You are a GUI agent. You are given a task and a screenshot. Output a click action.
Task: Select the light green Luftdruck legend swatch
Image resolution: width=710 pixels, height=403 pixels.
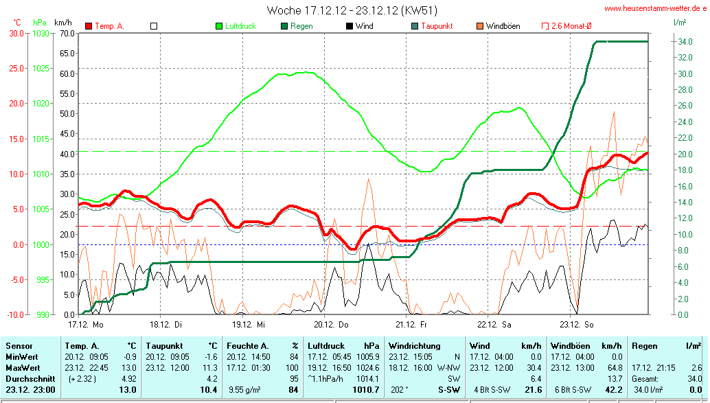220,26
